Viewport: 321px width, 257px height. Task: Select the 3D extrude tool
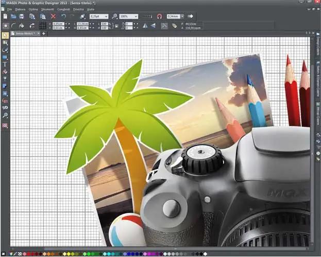click(x=5, y=107)
